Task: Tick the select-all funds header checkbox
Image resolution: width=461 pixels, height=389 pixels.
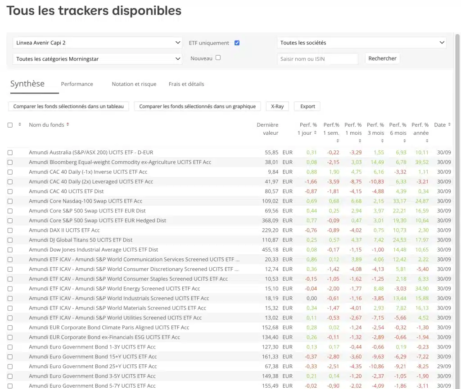Action: (10, 125)
